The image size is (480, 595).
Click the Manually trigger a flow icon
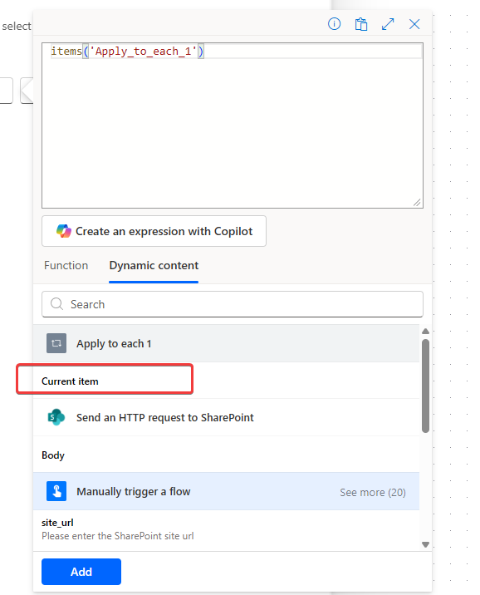coord(56,491)
